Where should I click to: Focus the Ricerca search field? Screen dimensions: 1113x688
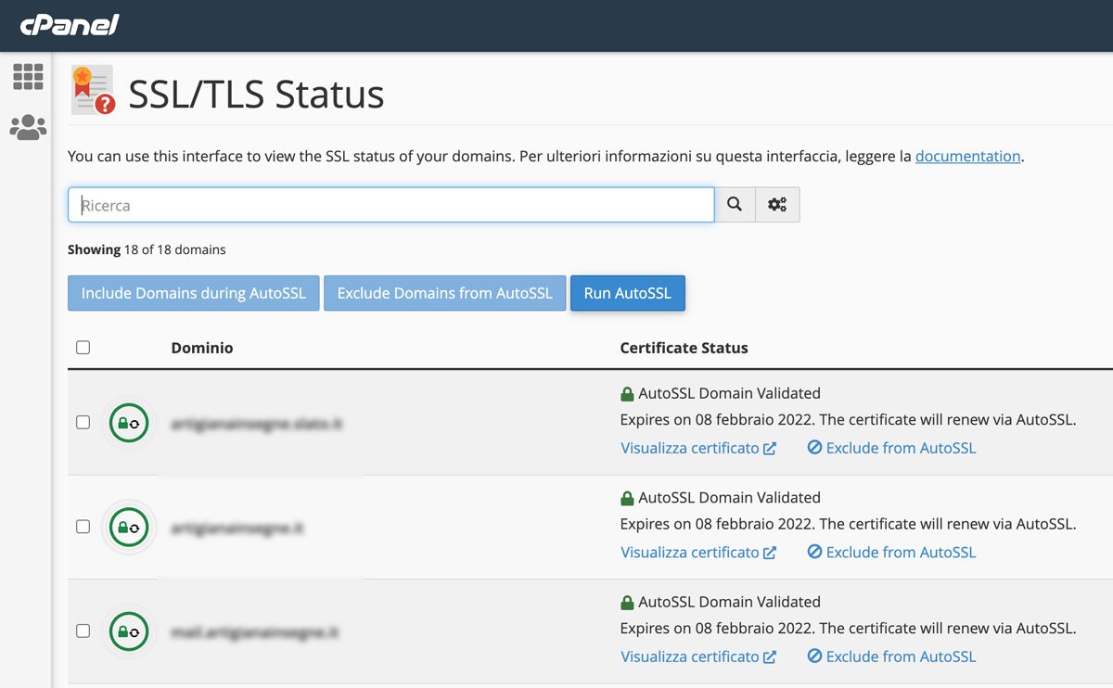pos(391,205)
